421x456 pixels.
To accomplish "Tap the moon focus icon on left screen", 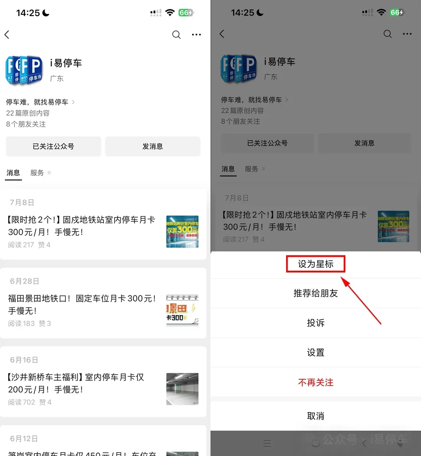I will [x=46, y=13].
